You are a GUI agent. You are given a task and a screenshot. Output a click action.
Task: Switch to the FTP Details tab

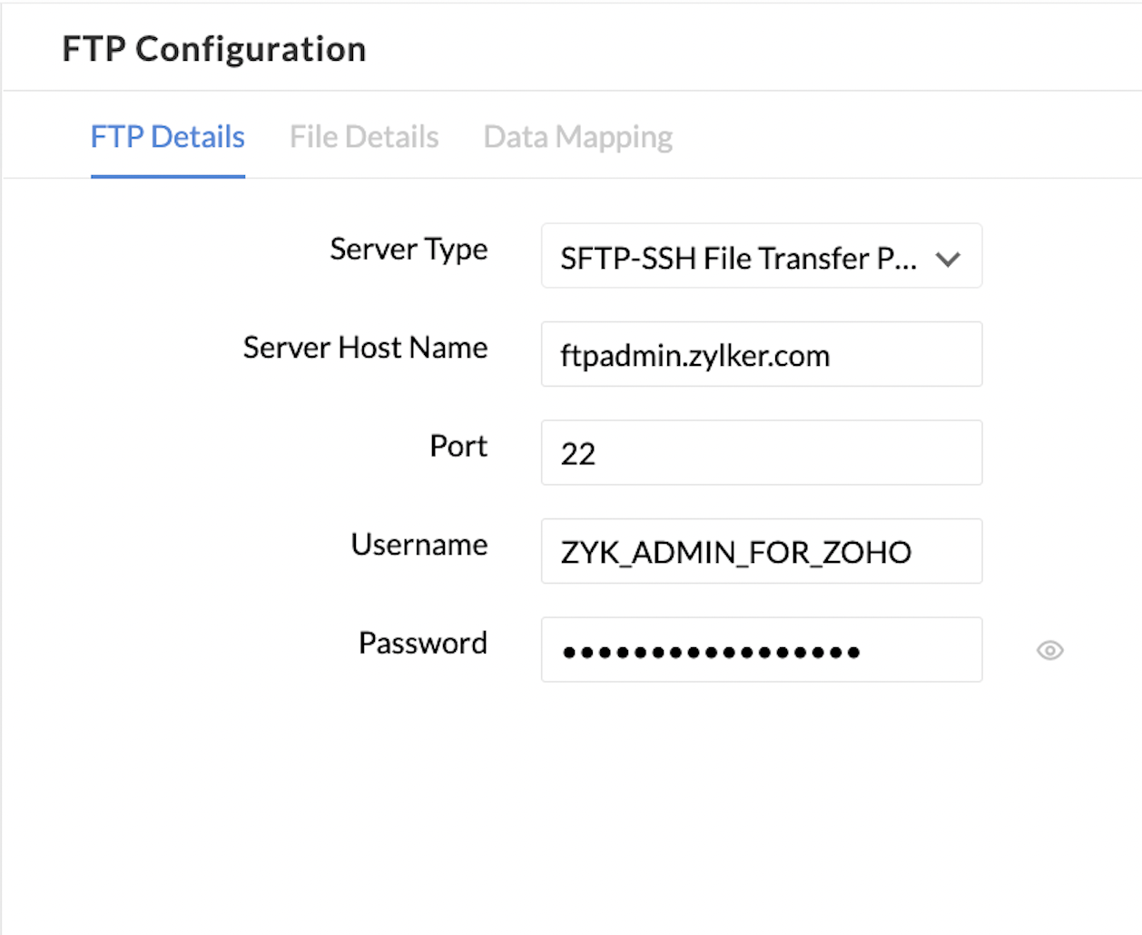click(168, 137)
